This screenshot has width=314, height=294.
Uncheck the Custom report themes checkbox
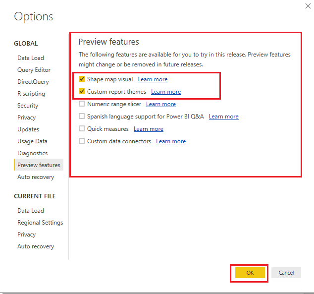click(x=82, y=92)
